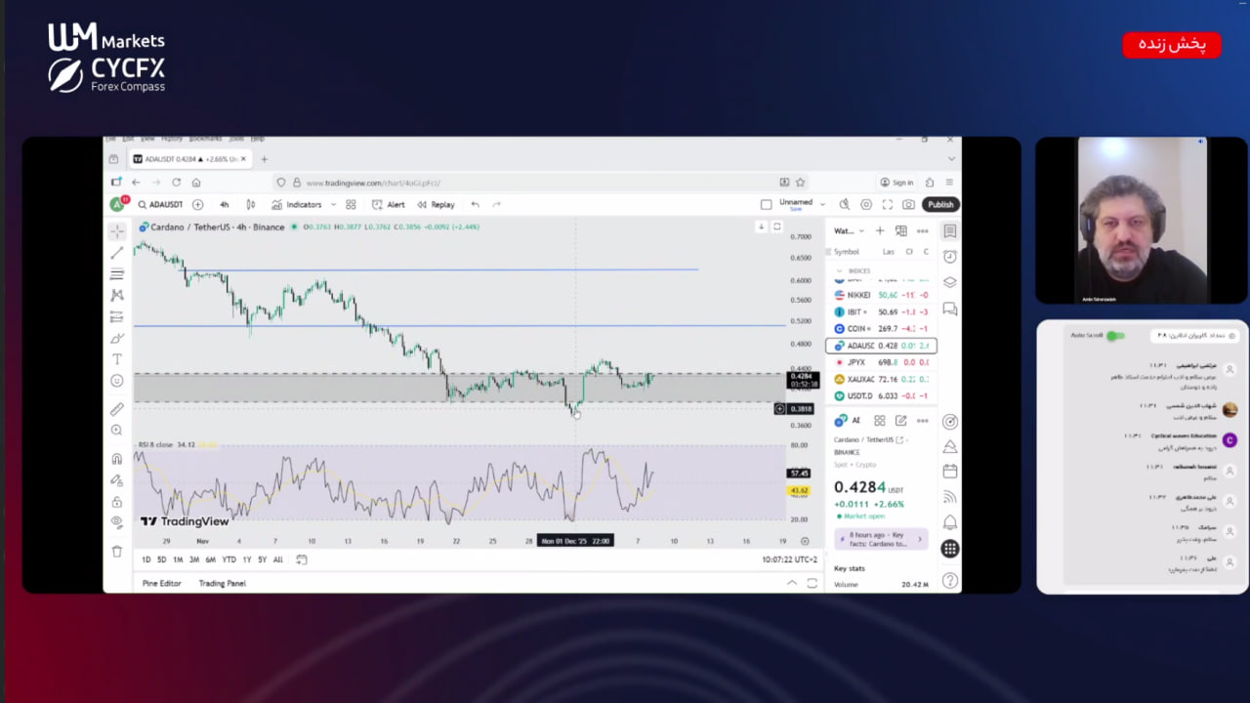
Task: Open the Unnamed layout dropdown
Action: click(822, 205)
